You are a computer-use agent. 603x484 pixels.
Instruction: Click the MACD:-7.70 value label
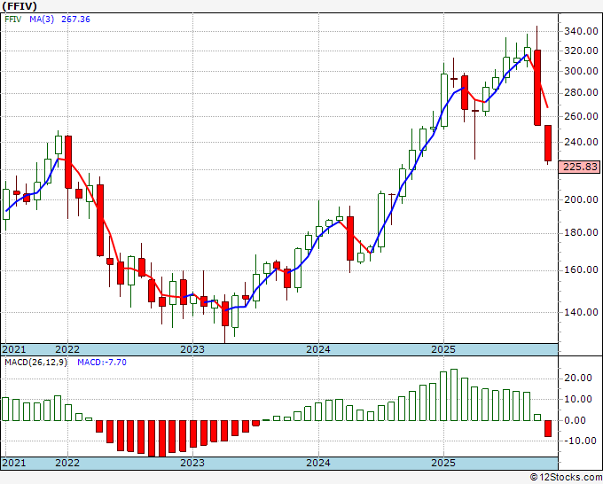[x=102, y=363]
